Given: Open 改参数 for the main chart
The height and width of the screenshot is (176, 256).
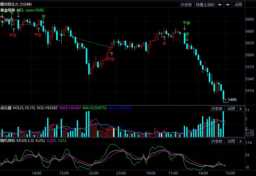Looking at the screenshot, I should tap(186, 5).
